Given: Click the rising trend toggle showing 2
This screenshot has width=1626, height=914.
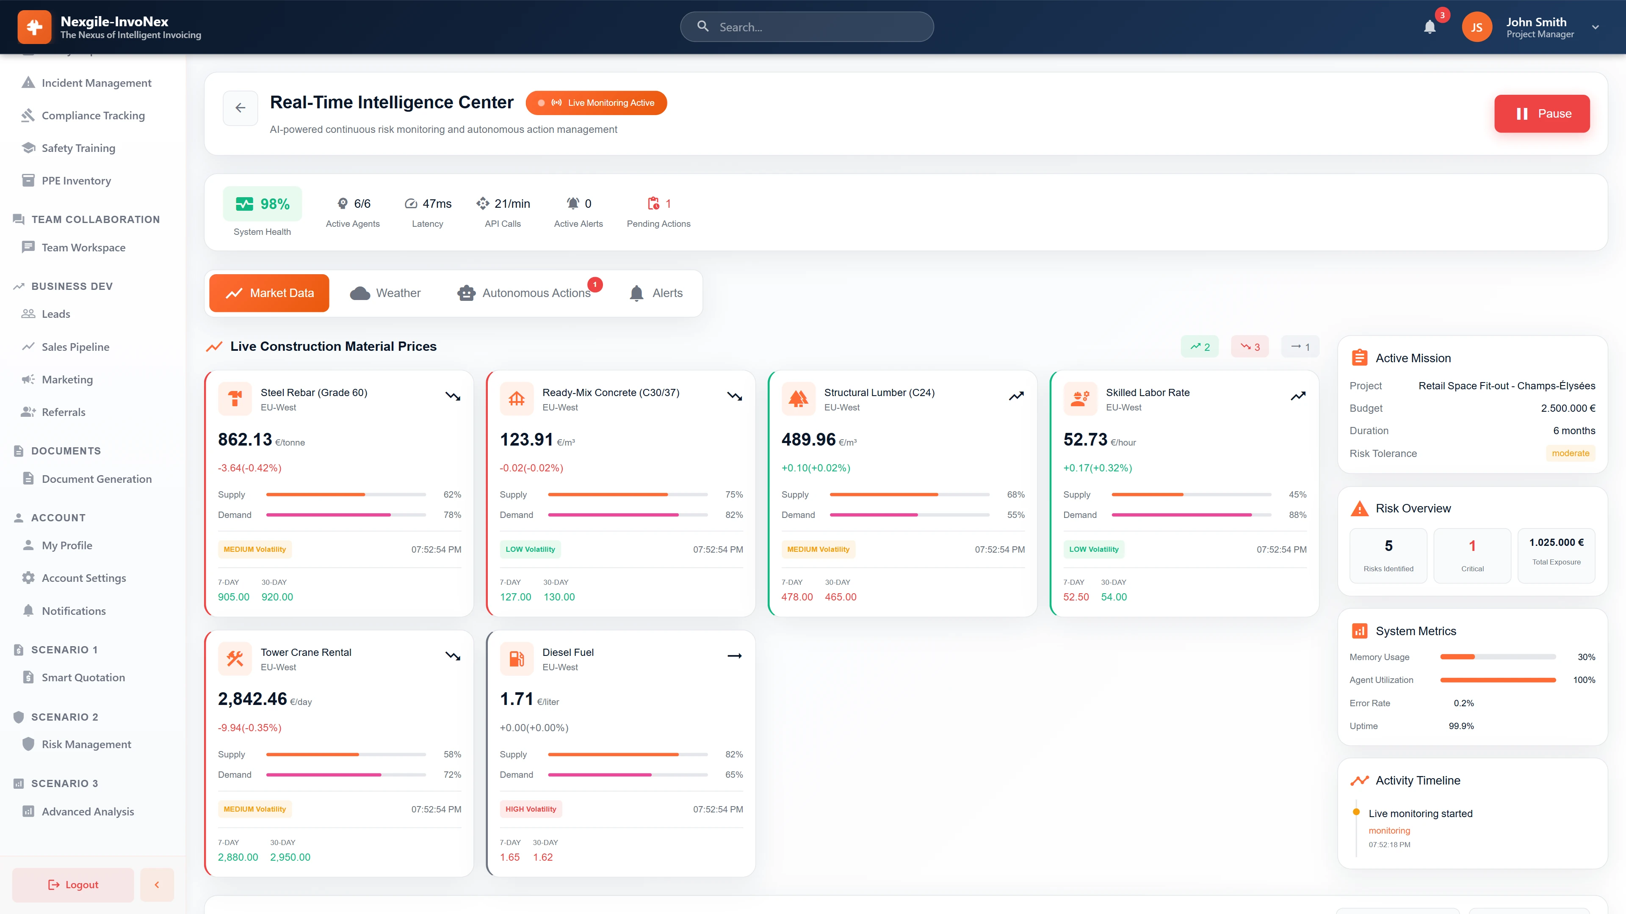Looking at the screenshot, I should [x=1199, y=346].
